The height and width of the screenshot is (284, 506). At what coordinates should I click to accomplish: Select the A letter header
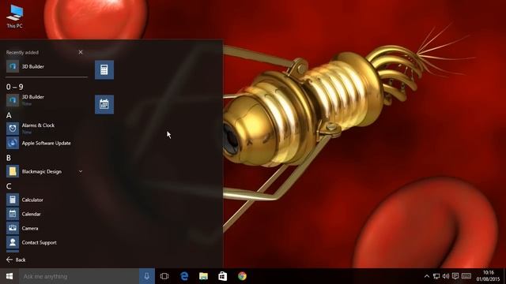point(9,115)
